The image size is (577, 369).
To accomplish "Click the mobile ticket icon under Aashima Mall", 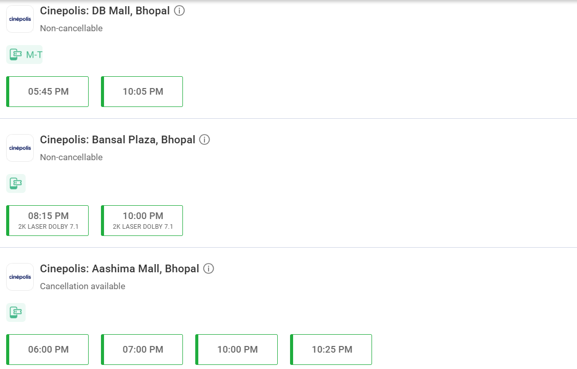I will (16, 312).
